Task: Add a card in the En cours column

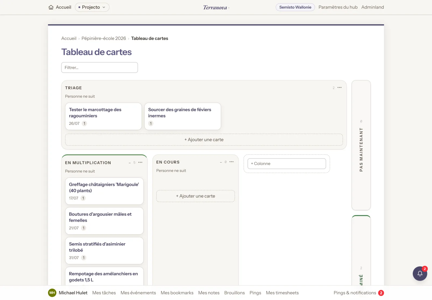Action: tap(195, 196)
